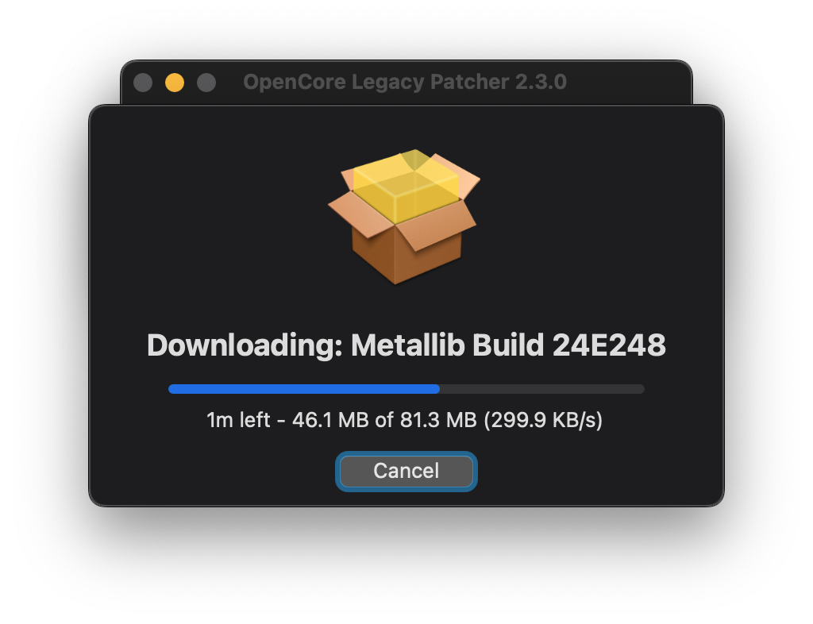Click the download speed "(299.9 KB/s)"
The width and height of the screenshot is (813, 624).
point(543,420)
